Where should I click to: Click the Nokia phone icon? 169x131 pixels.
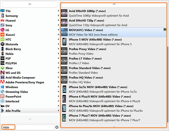tap(3, 54)
